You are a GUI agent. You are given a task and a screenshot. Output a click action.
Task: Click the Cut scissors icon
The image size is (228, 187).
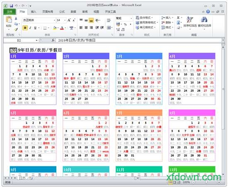(x=16, y=19)
